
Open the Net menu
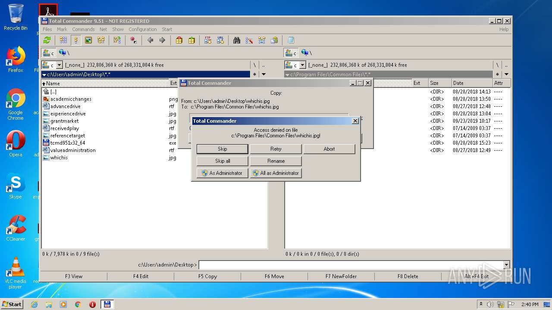pyautogui.click(x=103, y=29)
